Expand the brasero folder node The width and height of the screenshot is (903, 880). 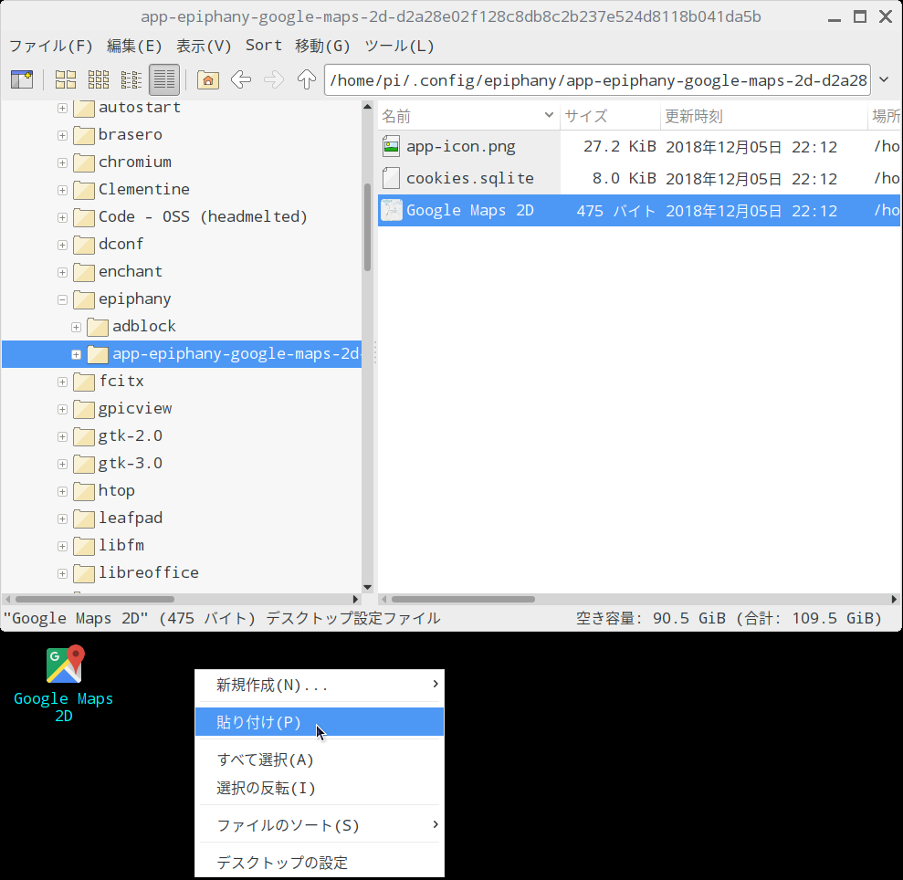62,135
